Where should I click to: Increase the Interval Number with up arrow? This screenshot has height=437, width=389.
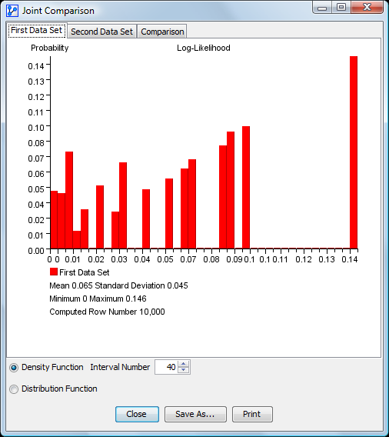(x=183, y=364)
